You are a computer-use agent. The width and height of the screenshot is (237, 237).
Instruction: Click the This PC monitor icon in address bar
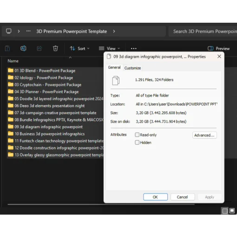tap(9, 31)
